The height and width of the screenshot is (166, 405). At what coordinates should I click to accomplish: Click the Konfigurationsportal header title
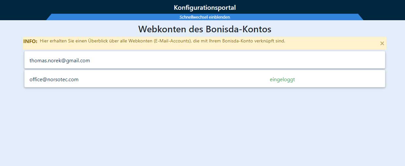click(x=205, y=8)
